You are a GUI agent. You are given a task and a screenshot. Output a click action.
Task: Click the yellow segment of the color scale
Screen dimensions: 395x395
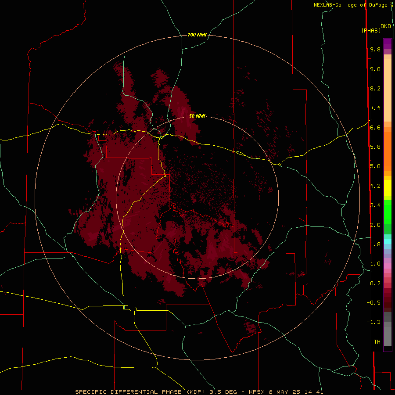(x=388, y=188)
